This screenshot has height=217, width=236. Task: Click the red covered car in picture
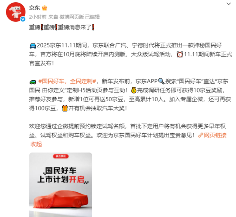coord(61,199)
